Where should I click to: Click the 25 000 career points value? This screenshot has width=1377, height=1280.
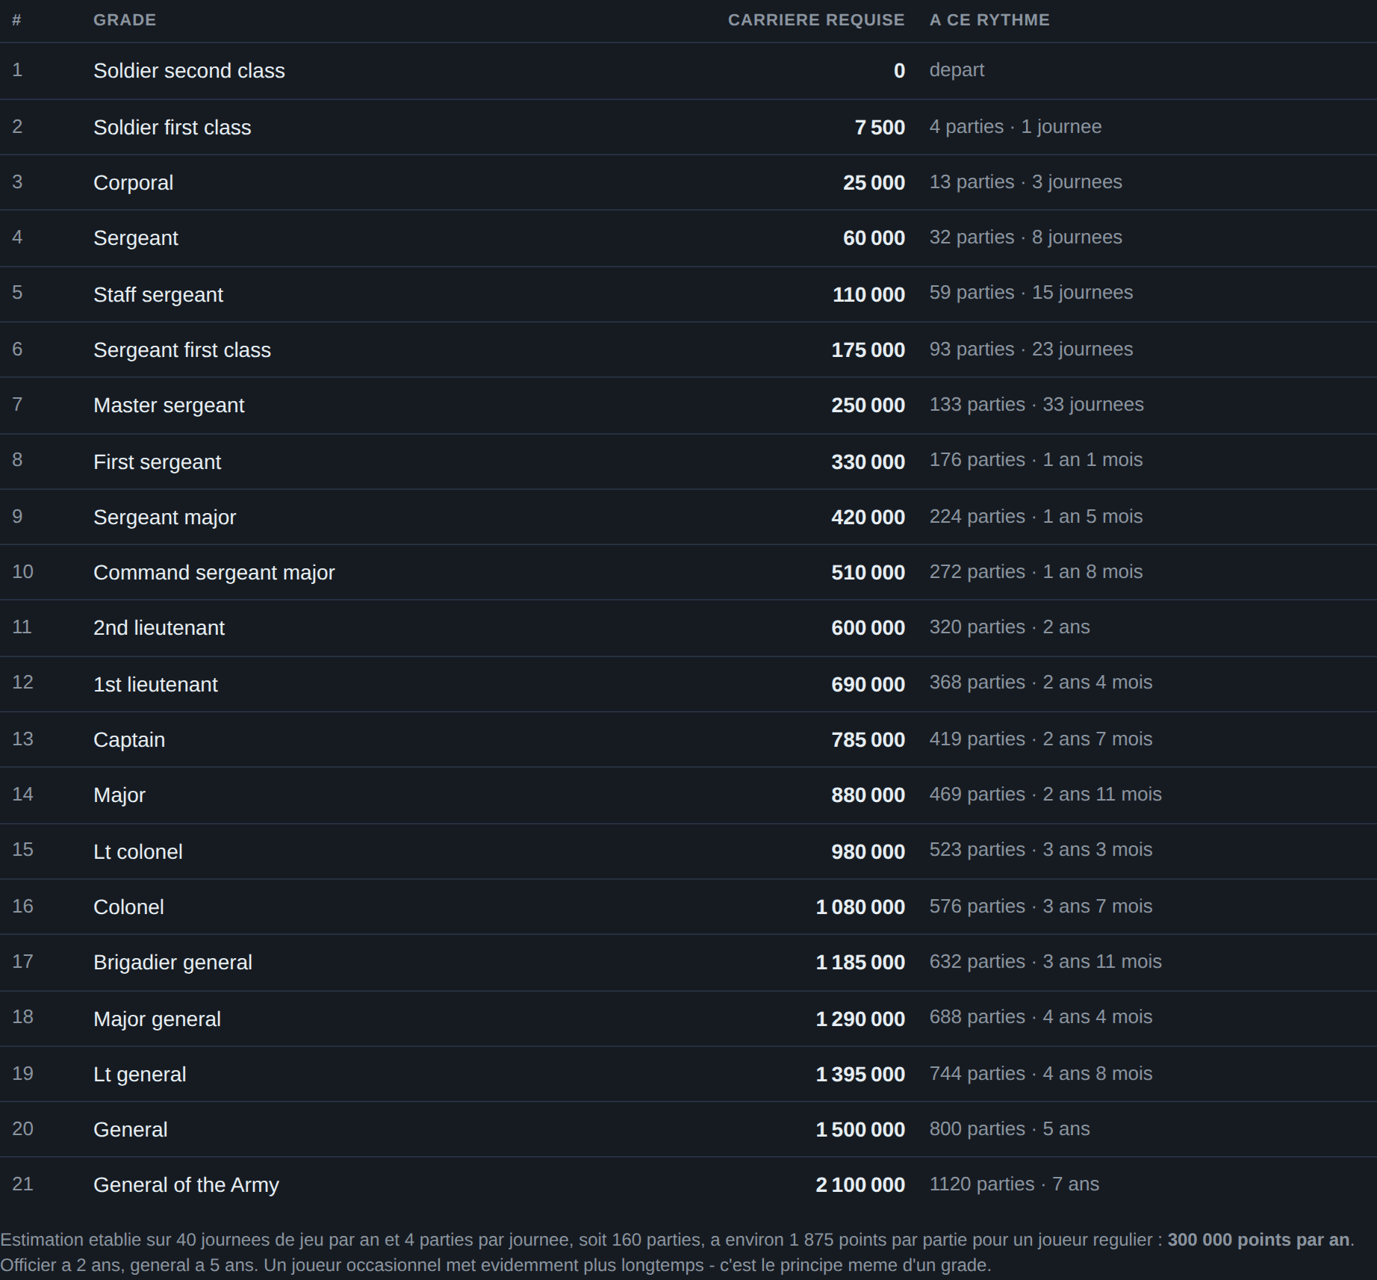(x=874, y=183)
